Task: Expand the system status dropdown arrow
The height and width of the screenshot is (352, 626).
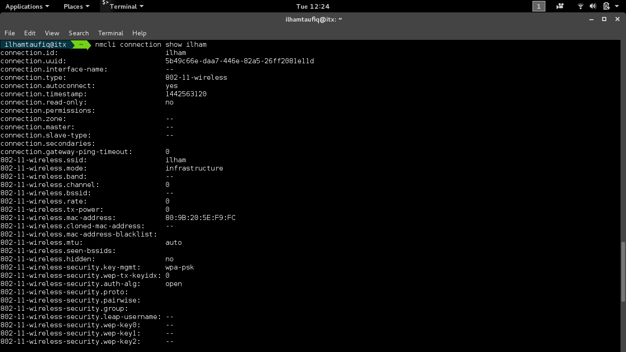Action: pyautogui.click(x=615, y=6)
